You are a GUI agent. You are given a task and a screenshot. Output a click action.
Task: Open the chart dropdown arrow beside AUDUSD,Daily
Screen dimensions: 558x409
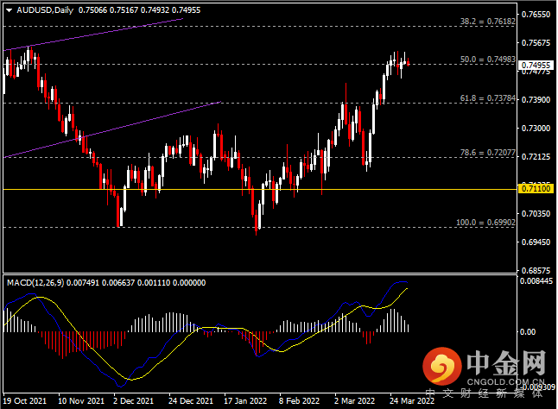coord(10,10)
